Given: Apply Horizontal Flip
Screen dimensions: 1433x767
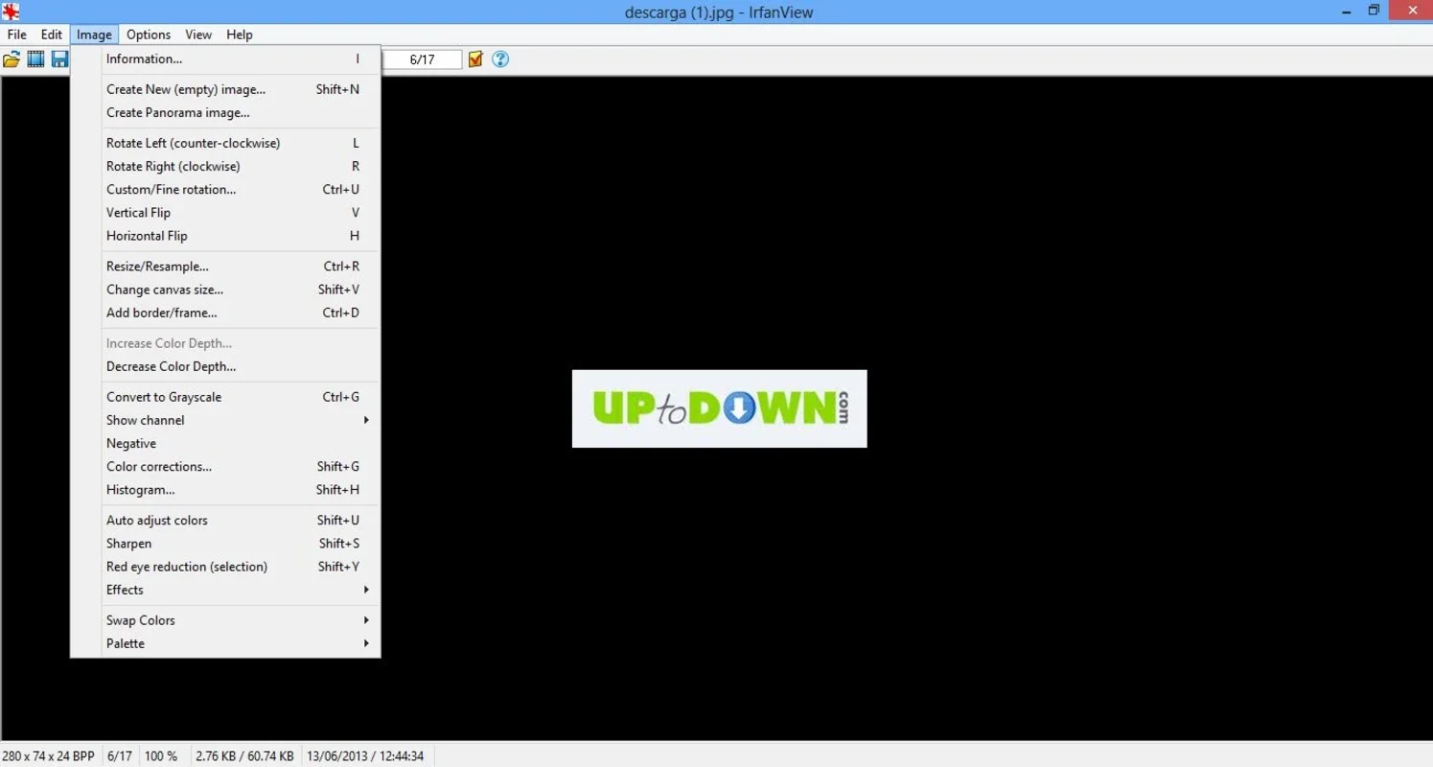Looking at the screenshot, I should [225, 235].
